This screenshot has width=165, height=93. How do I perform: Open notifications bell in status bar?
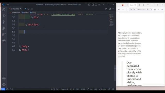coord(113,89)
